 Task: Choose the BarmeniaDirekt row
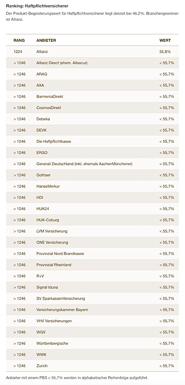coord(50,97)
